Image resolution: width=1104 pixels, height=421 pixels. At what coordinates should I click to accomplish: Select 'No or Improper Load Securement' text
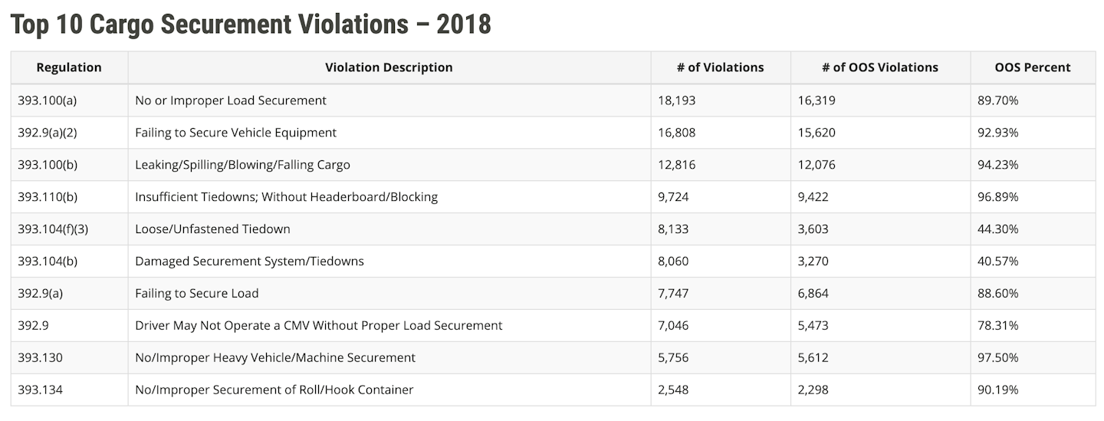click(x=231, y=100)
